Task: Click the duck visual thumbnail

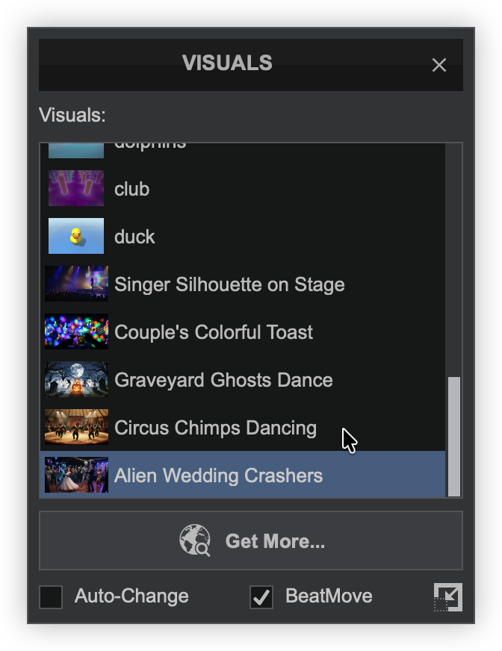Action: click(76, 237)
